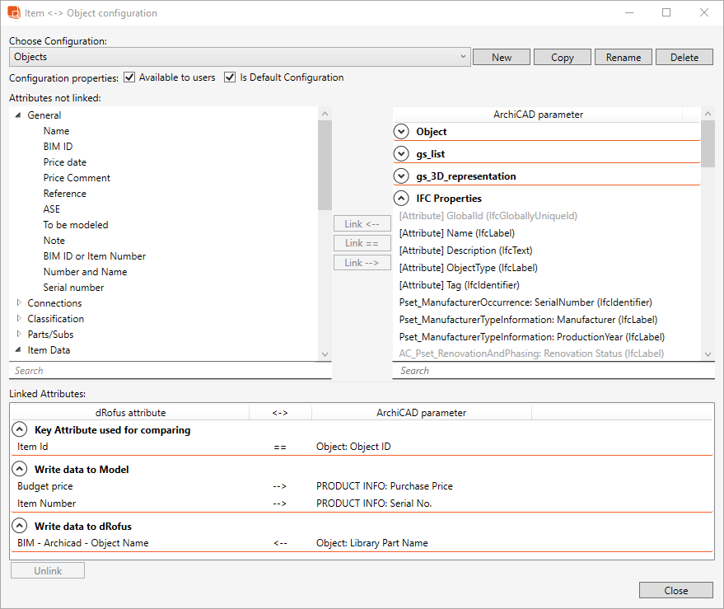Screen dimensions: 724x609
Task: Collapse the General tree node
Action: coord(18,115)
